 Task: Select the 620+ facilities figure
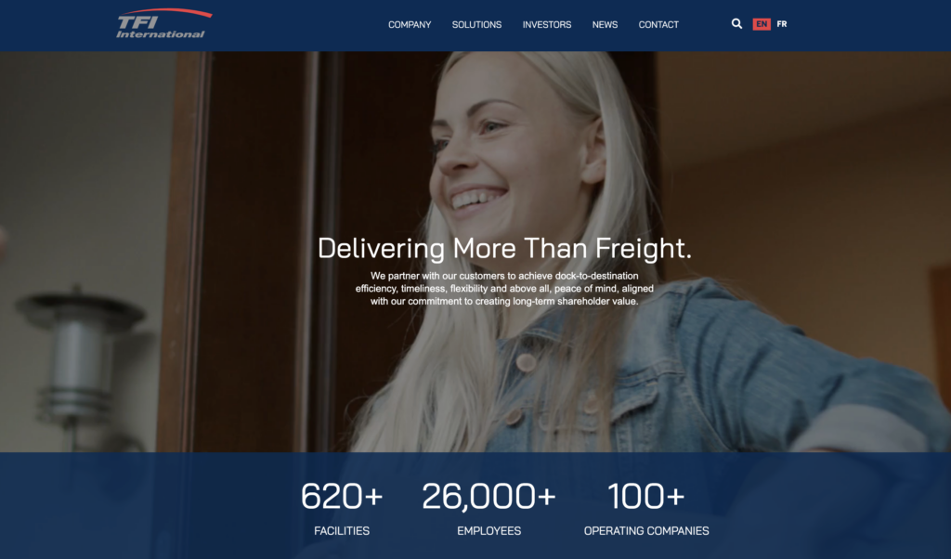click(342, 496)
